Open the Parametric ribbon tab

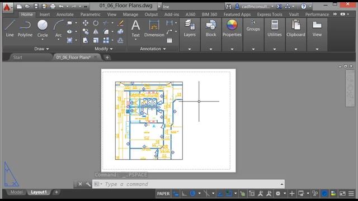pyautogui.click(x=91, y=15)
